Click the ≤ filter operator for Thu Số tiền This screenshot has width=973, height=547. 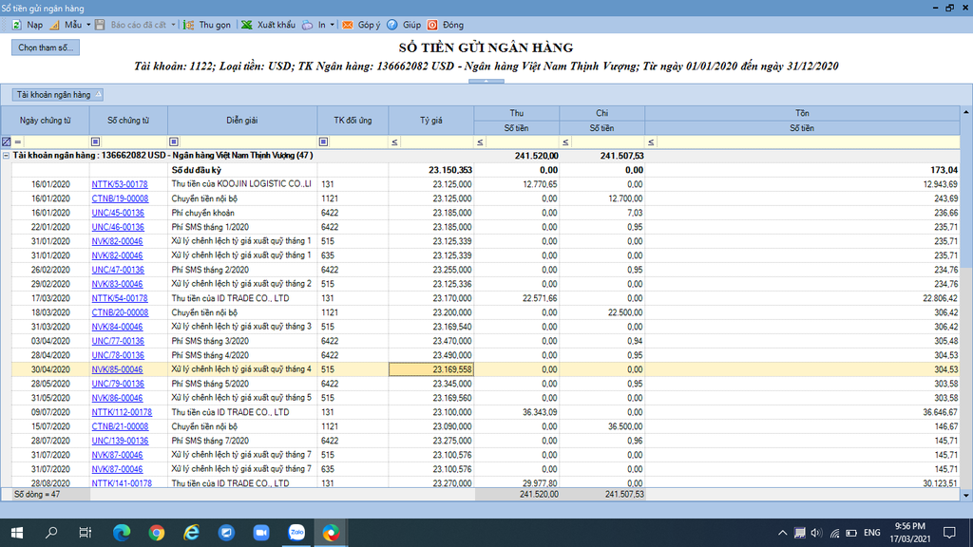pyautogui.click(x=480, y=142)
